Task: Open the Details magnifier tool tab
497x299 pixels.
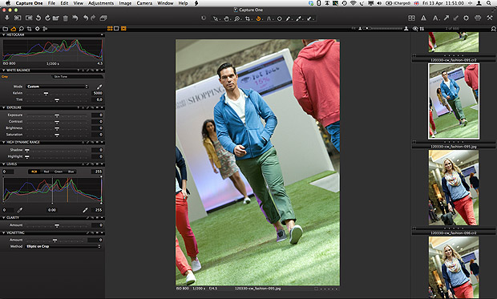Action: tap(21, 29)
